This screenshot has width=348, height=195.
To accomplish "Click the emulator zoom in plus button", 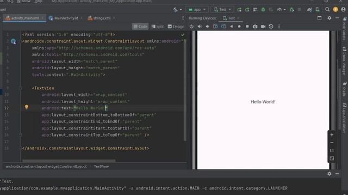I will click(x=332, y=135).
